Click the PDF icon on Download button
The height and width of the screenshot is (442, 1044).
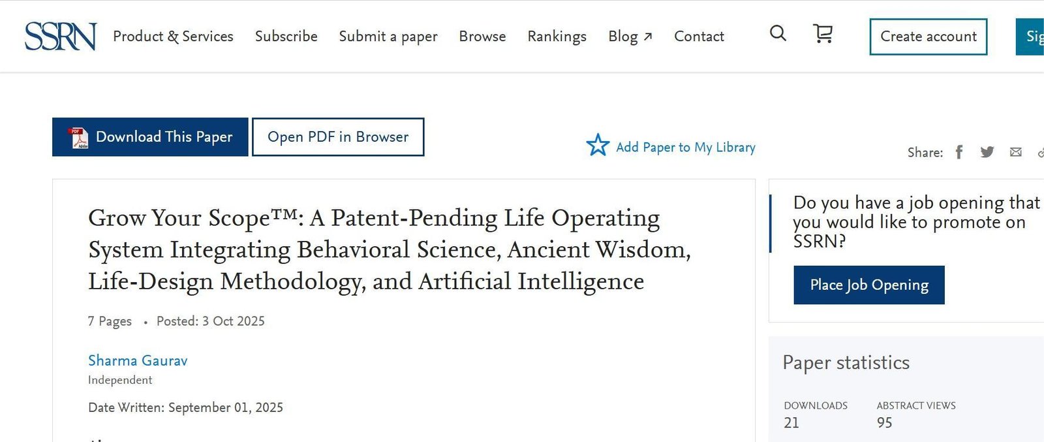click(x=79, y=138)
